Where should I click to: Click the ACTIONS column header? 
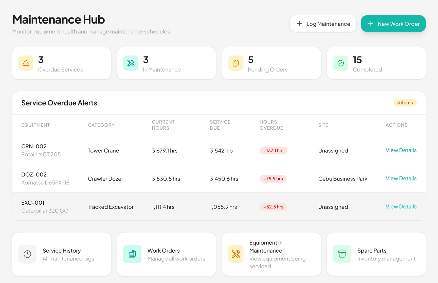click(396, 125)
